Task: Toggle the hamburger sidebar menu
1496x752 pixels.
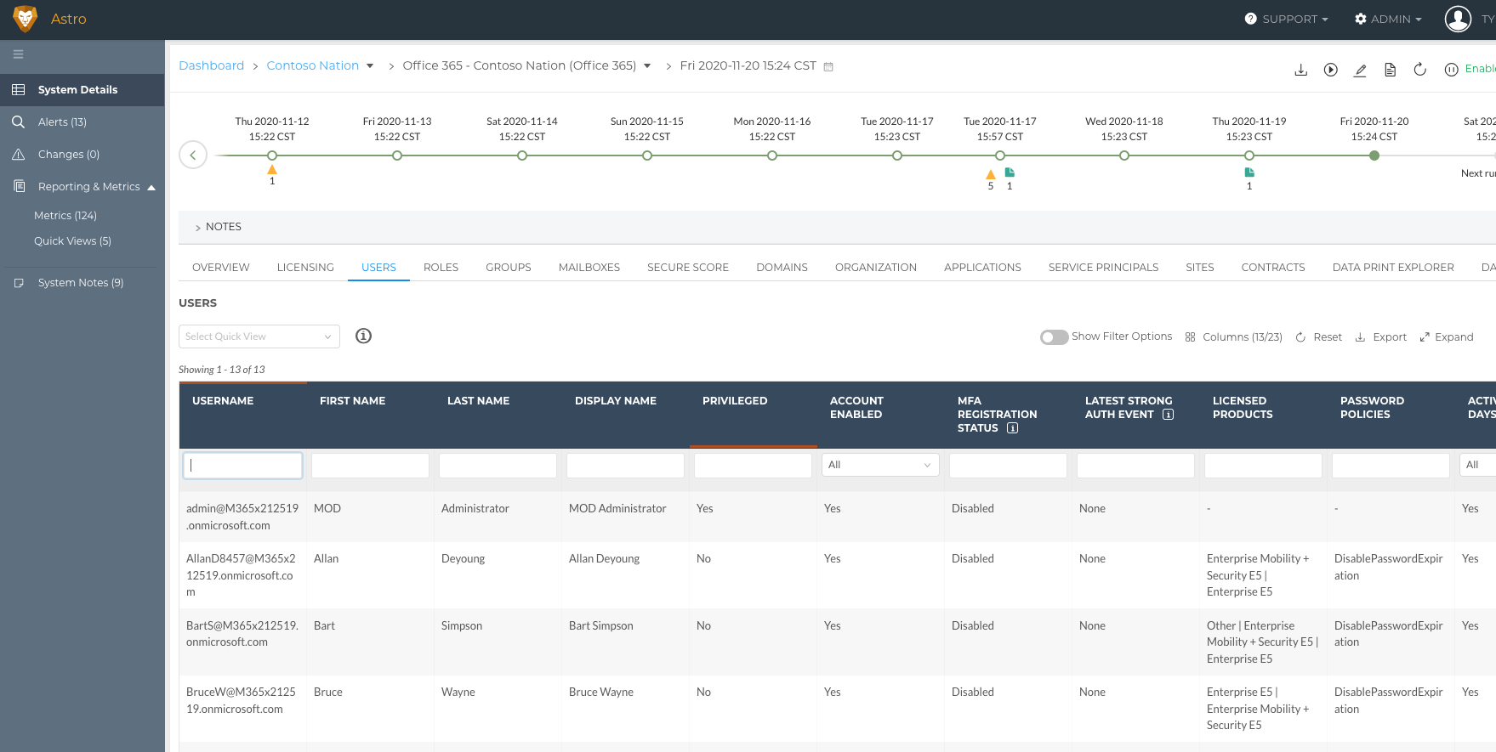Action: click(x=18, y=54)
